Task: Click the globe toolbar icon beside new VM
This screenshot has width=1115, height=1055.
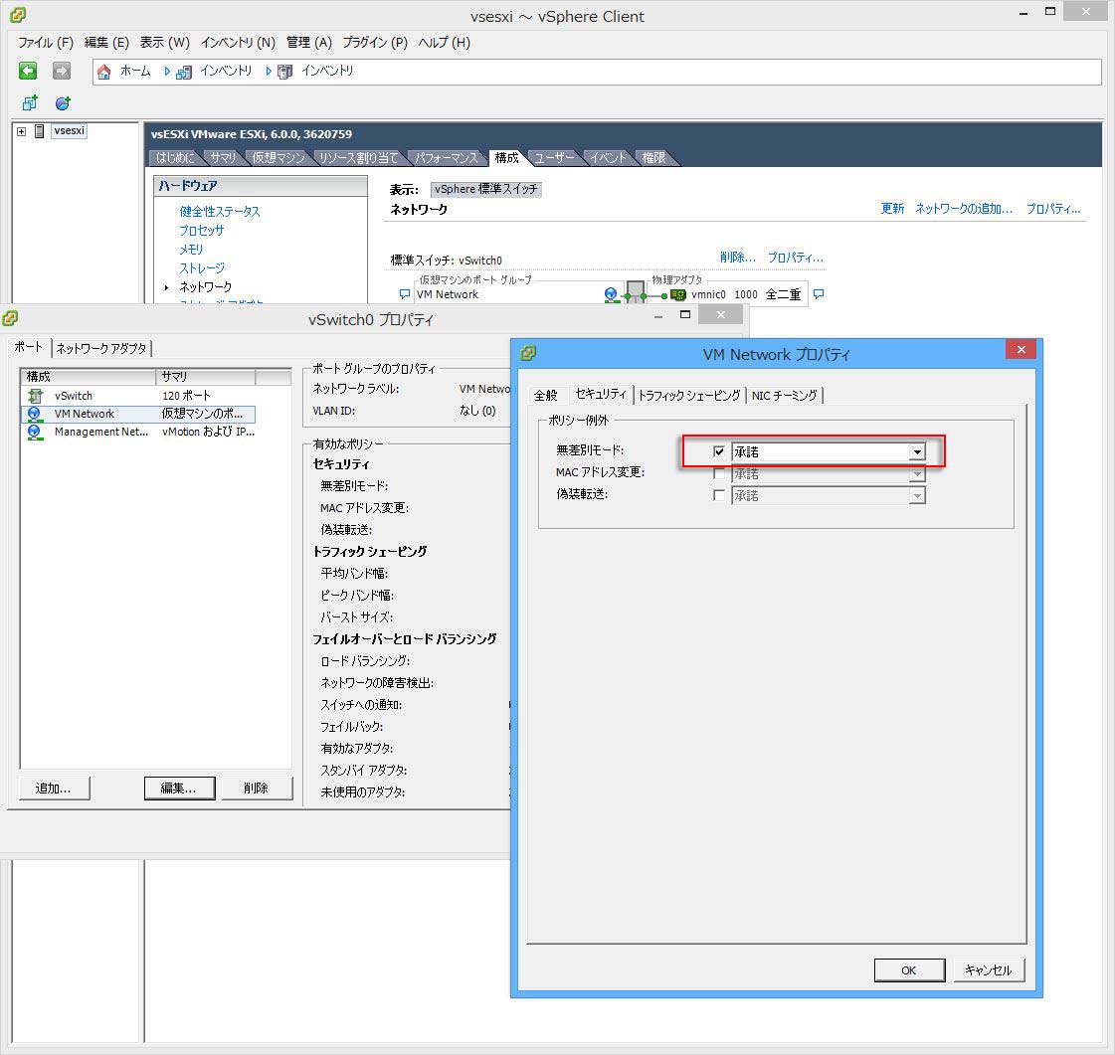Action: (63, 103)
